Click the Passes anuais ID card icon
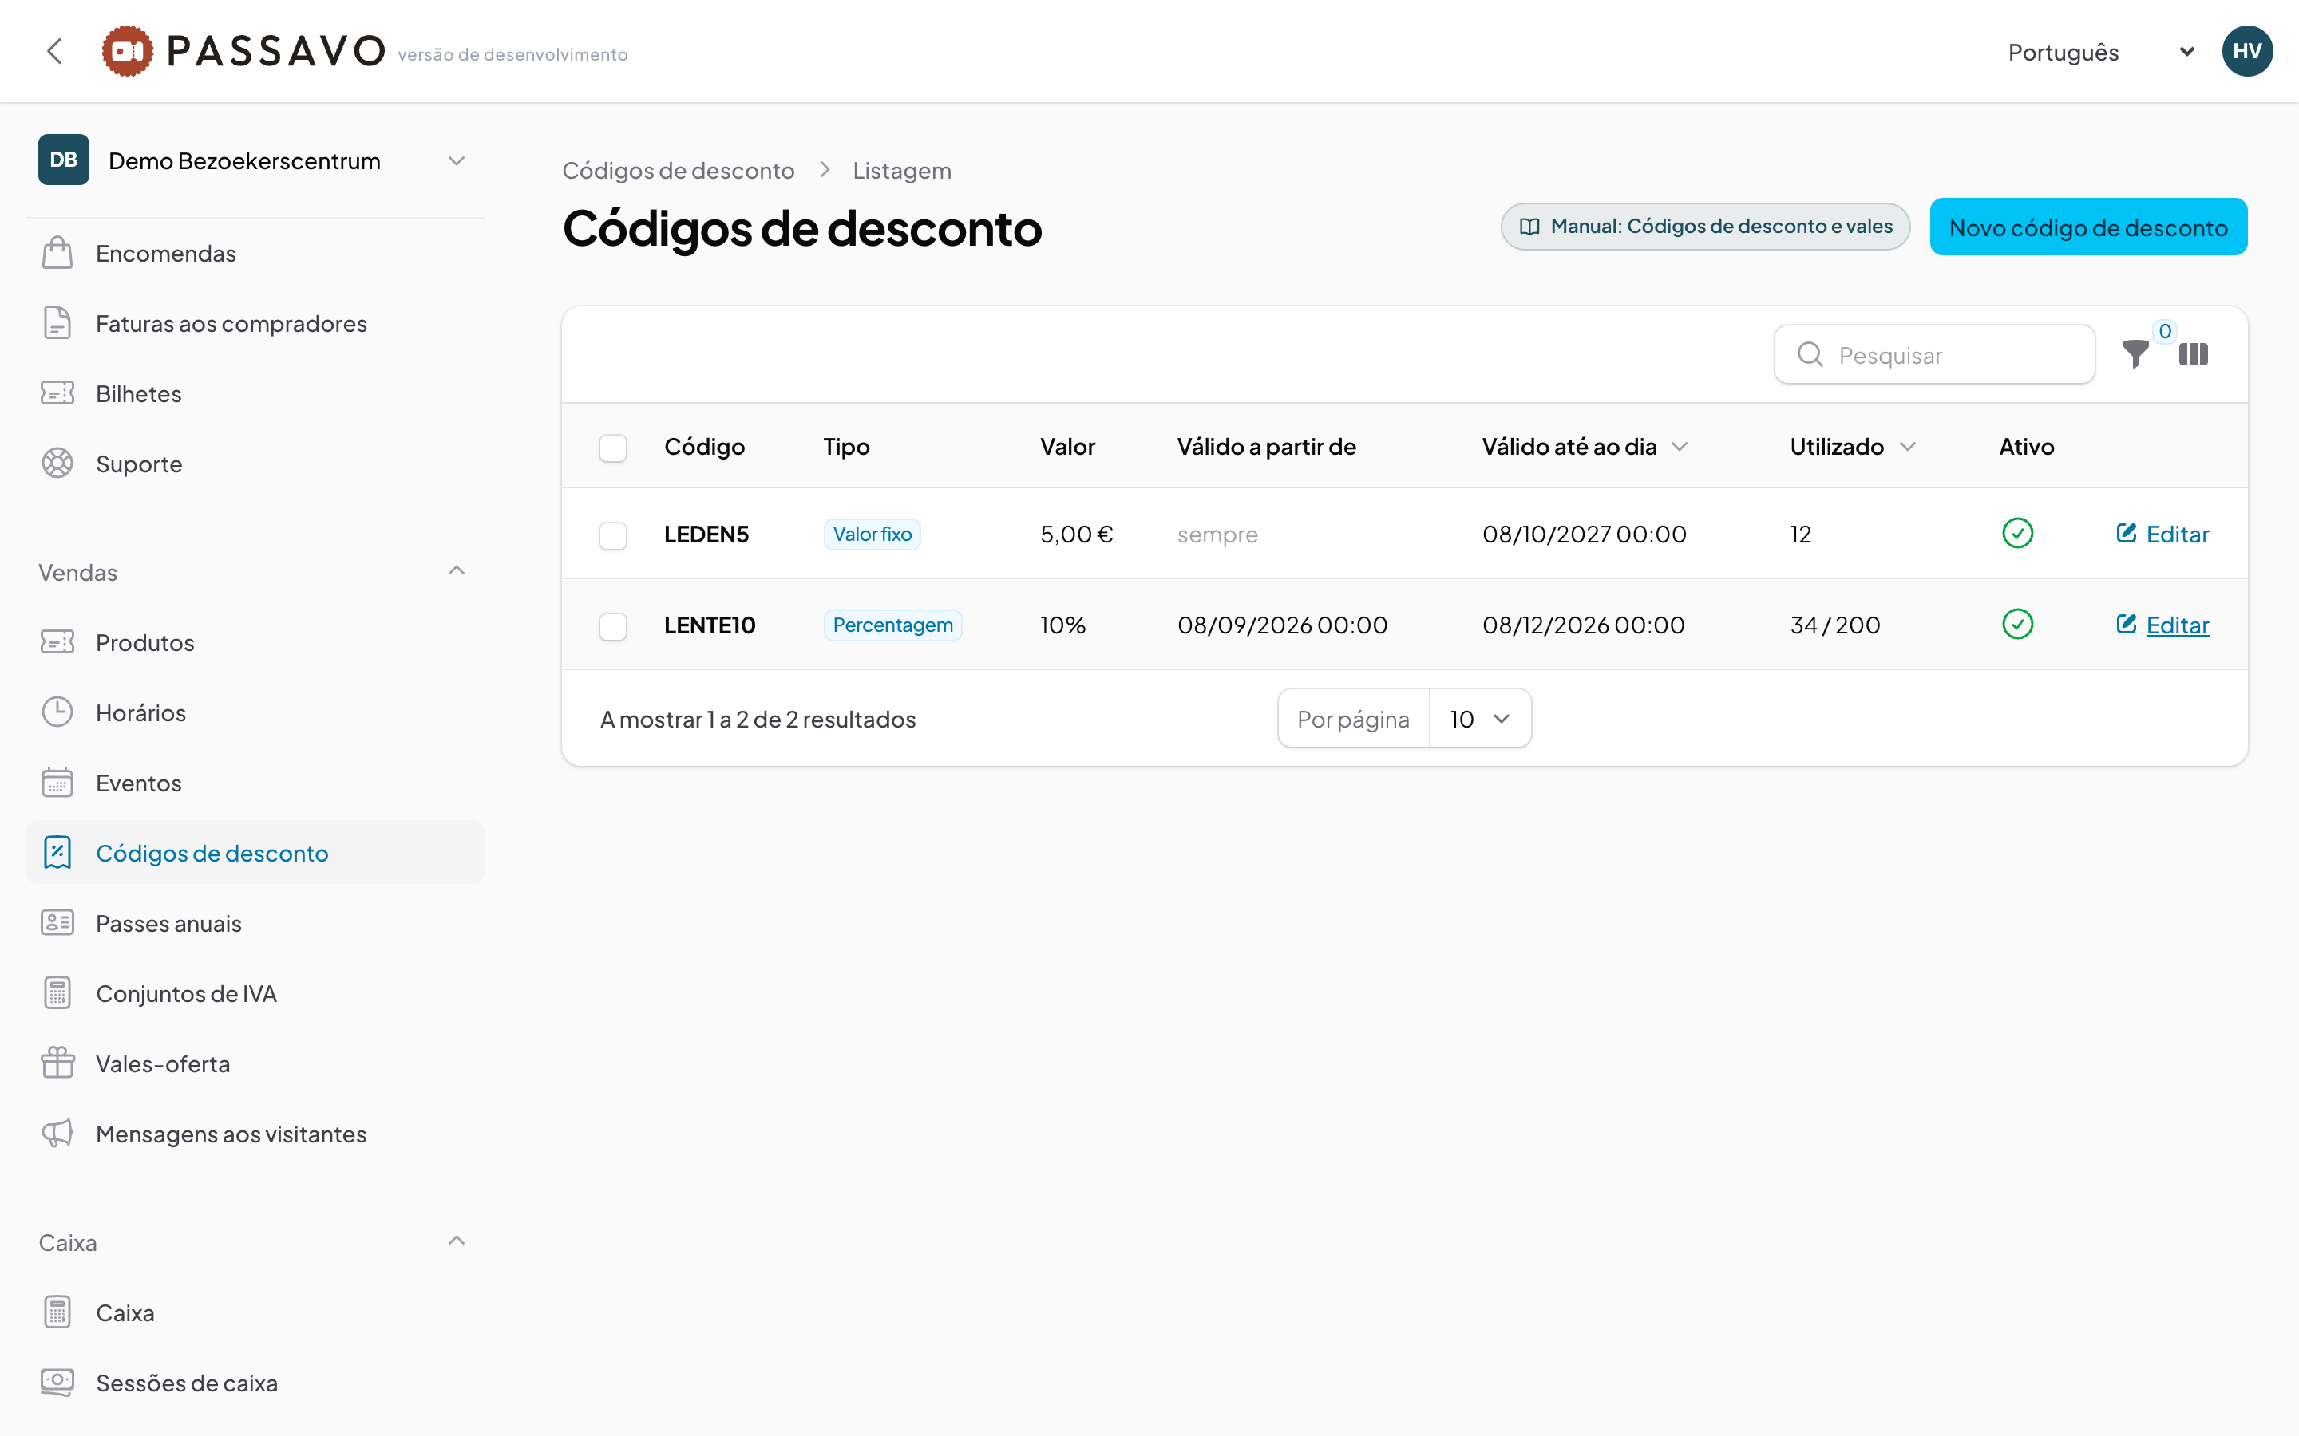 click(57, 923)
